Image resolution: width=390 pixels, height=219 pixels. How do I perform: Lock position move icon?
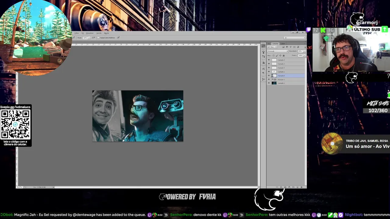280,56
